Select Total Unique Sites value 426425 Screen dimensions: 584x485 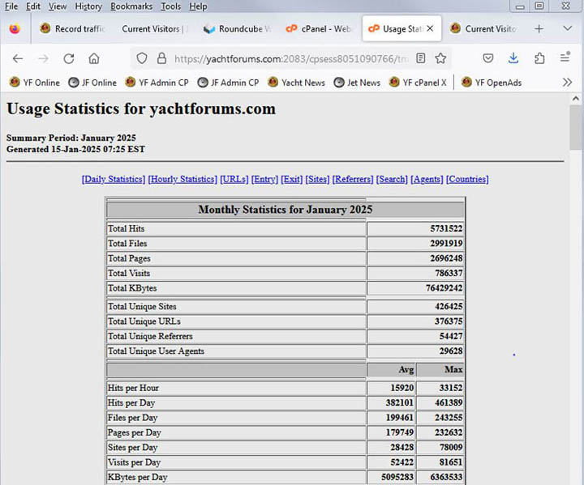pos(449,307)
